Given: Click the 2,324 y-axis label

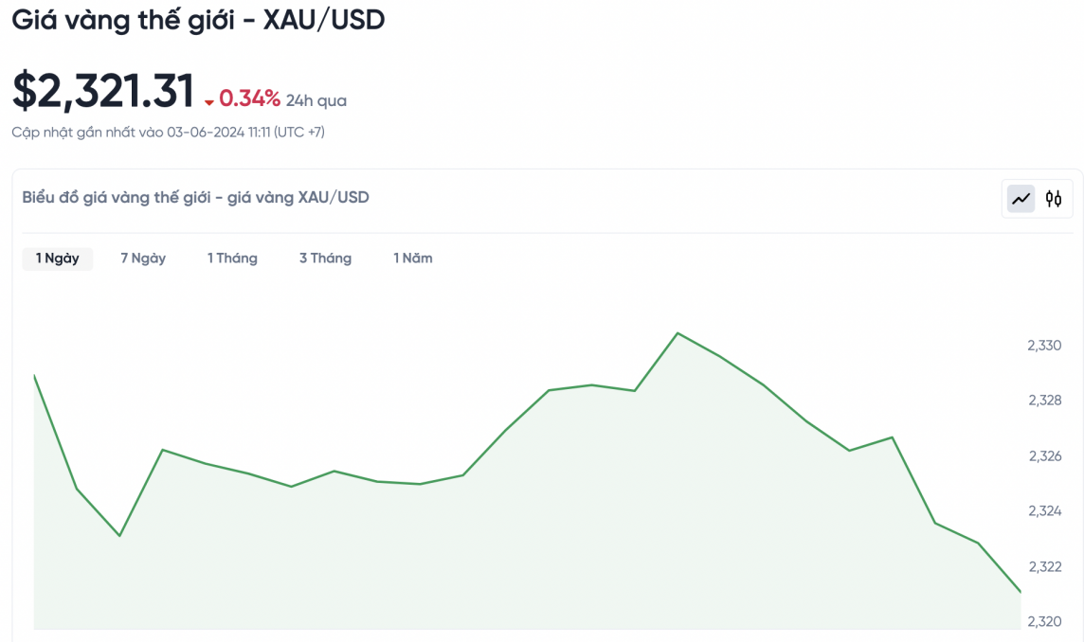Looking at the screenshot, I should coord(1044,511).
